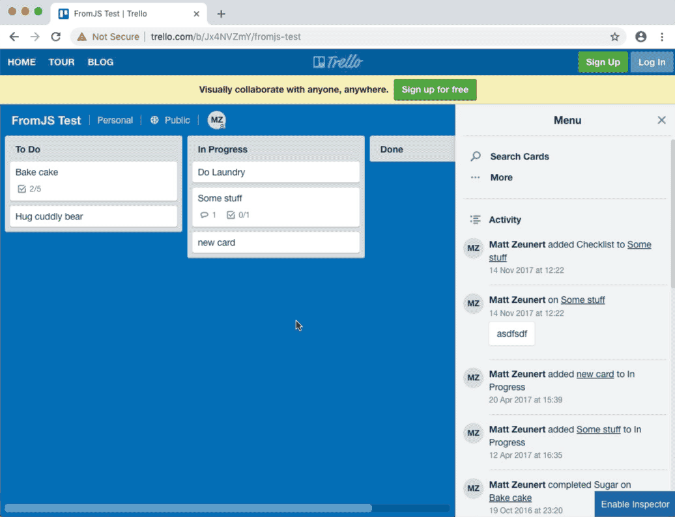Click the globe icon next to Public
675x517 pixels.
point(154,120)
